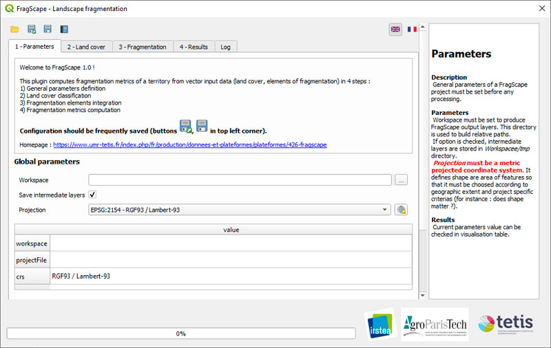Click the 'Welcome to FragScape 1.0 !' text

pos(57,67)
